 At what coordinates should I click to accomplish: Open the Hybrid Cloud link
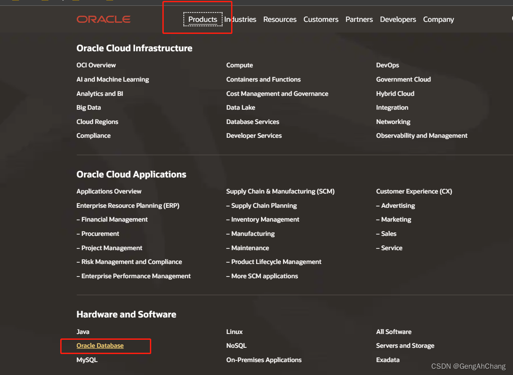tap(395, 94)
